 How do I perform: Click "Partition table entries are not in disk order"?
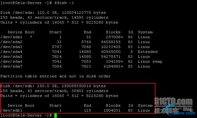tap(56, 76)
